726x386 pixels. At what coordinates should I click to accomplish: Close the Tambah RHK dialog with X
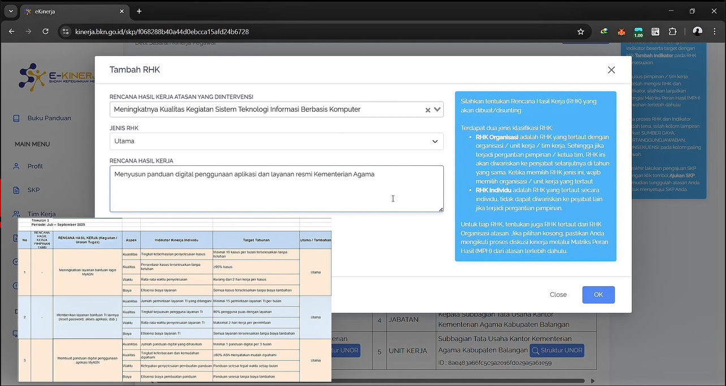tap(611, 70)
